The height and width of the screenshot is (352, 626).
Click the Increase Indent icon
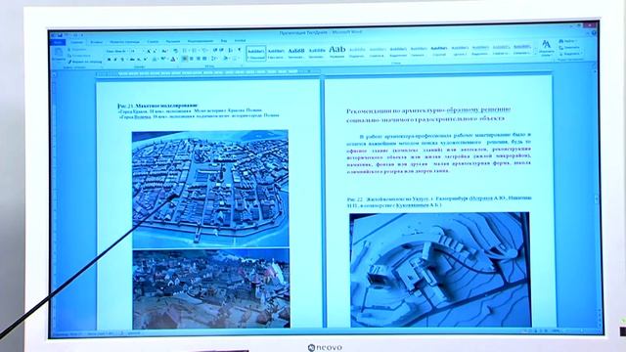tap(221, 50)
